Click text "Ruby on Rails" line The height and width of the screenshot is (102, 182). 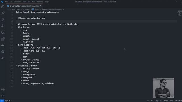point(31,63)
